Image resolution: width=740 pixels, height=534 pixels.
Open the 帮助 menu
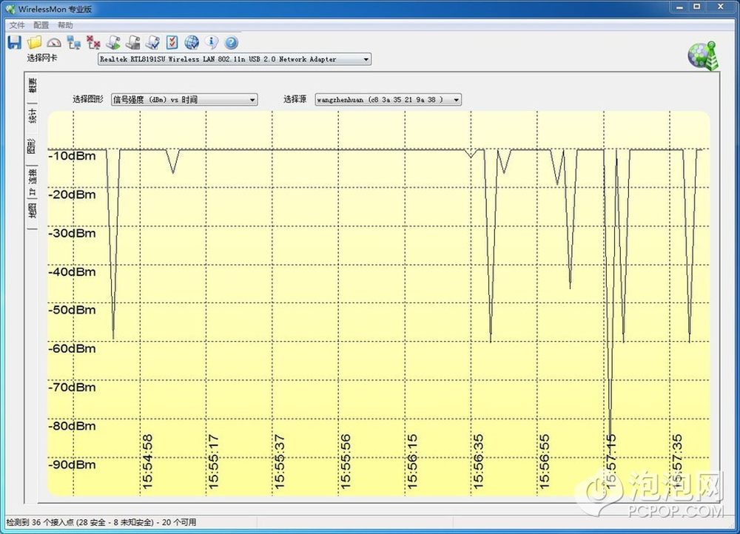[65, 25]
